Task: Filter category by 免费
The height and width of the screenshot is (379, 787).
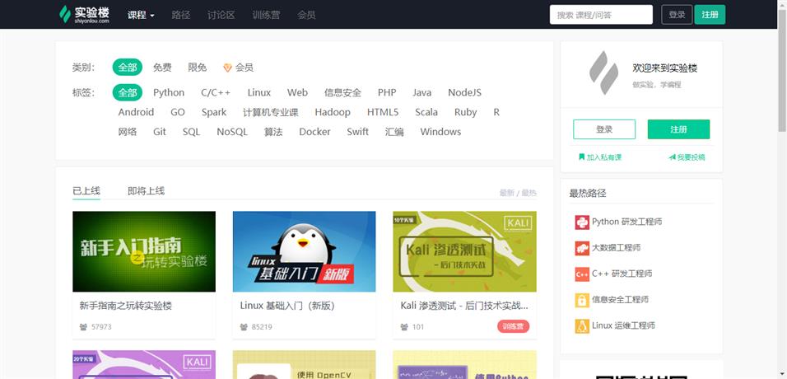Action: [x=162, y=68]
